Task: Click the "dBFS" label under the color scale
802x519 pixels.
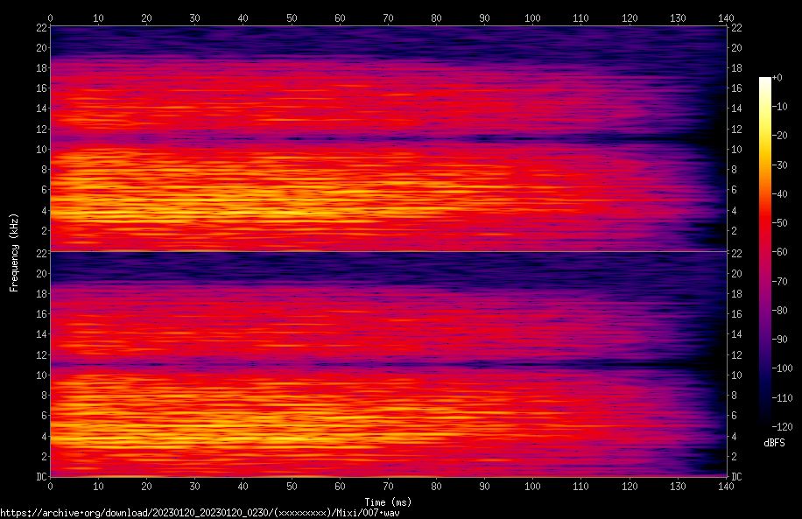Action: [774, 443]
